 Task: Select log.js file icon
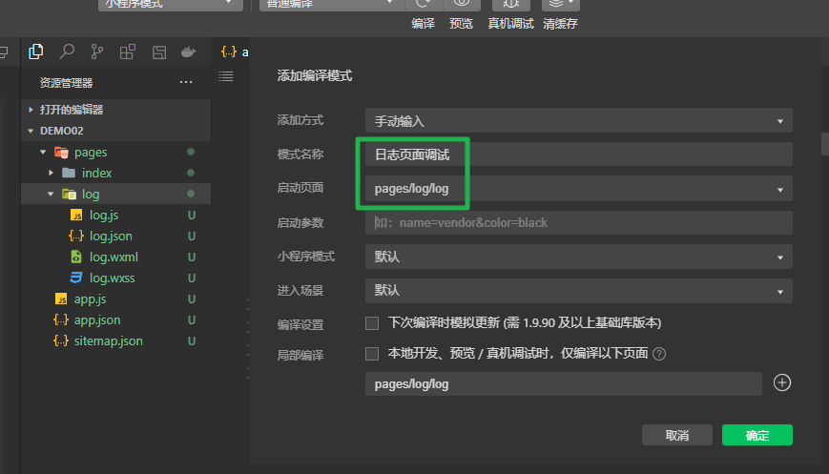point(76,216)
